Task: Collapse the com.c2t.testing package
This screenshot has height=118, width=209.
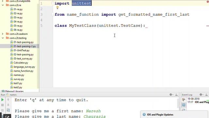Action: click(x=3, y=38)
